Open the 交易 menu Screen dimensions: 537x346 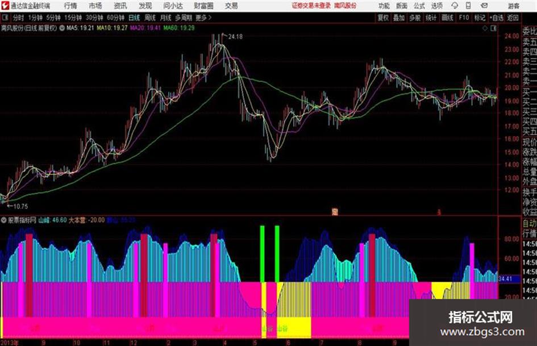pos(231,6)
